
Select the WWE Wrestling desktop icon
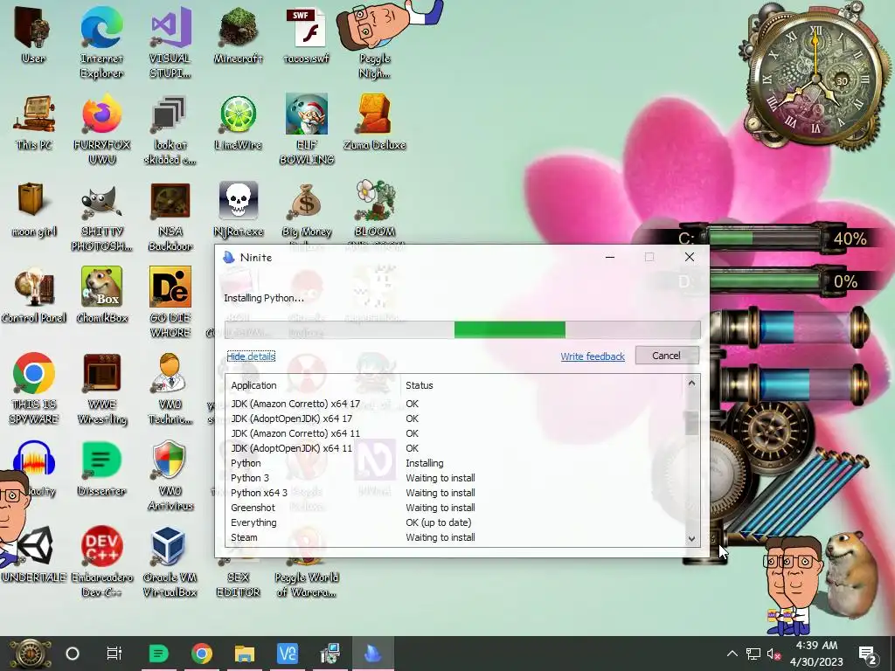[x=101, y=389]
